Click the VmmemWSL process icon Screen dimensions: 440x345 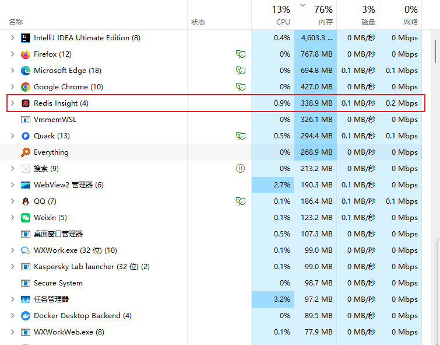(x=26, y=120)
